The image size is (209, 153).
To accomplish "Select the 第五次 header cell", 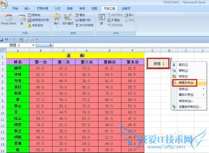I will coord(133,62).
